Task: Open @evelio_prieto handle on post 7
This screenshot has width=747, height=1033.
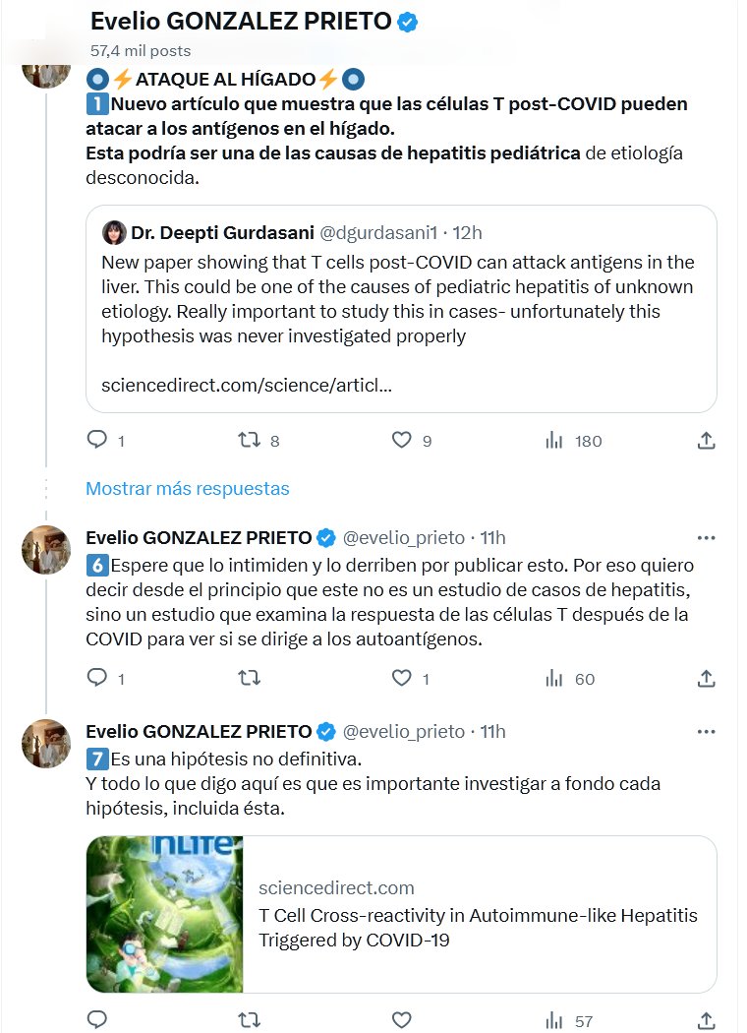Action: pyautogui.click(x=403, y=732)
